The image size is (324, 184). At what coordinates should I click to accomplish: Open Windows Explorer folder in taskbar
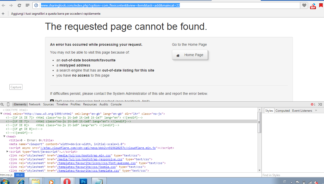(36, 181)
